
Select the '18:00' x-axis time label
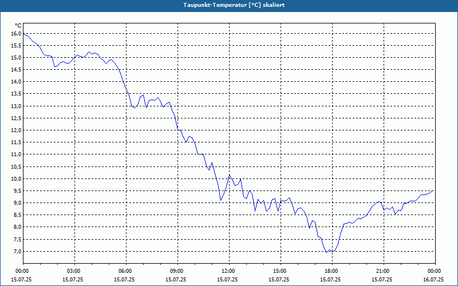(x=332, y=271)
